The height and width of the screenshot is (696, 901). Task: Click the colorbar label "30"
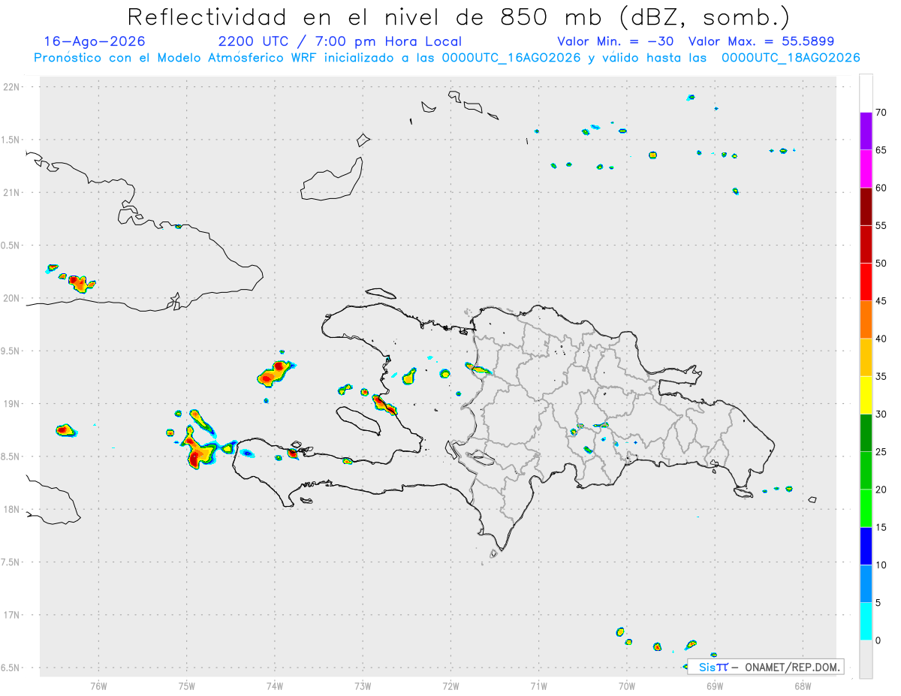(882, 414)
